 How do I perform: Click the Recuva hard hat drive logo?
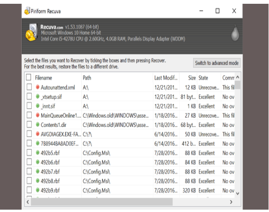click(32, 32)
